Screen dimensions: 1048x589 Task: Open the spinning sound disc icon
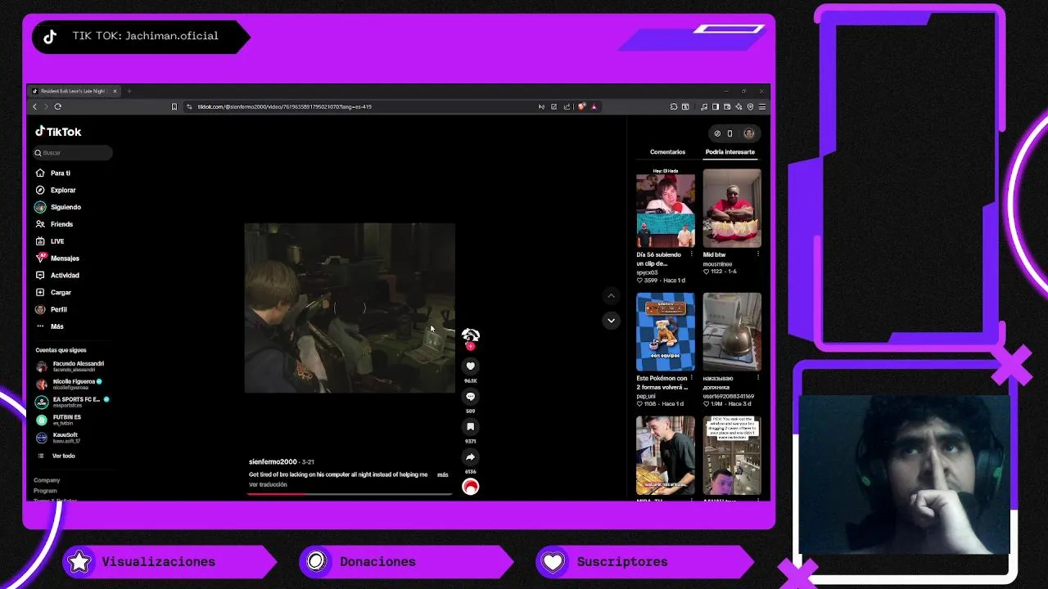click(x=470, y=487)
